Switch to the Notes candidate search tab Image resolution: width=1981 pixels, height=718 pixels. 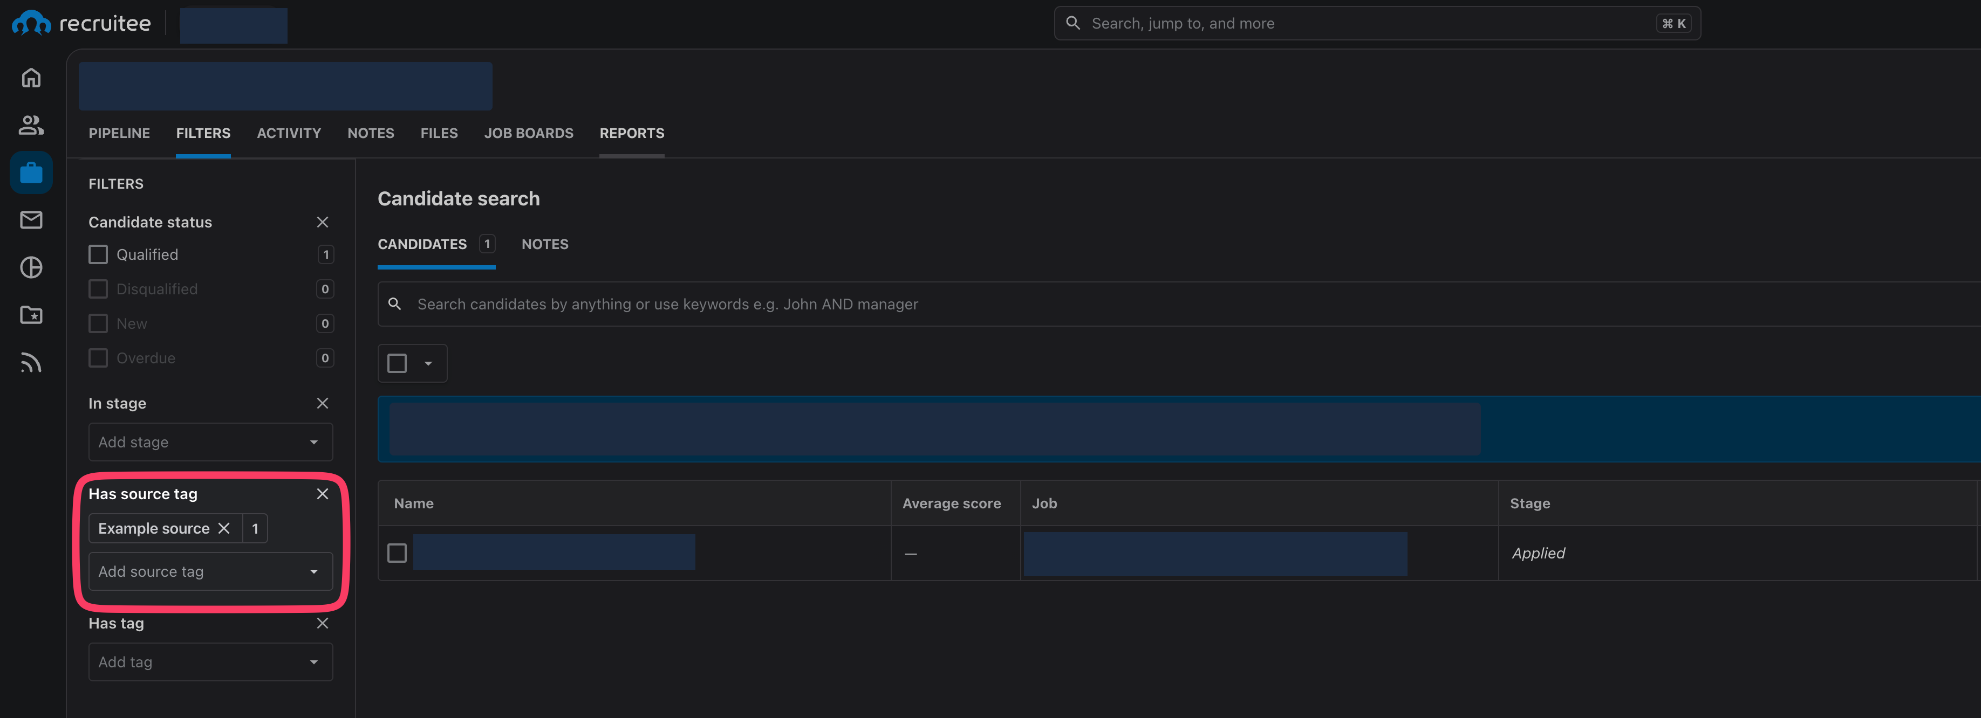point(544,244)
